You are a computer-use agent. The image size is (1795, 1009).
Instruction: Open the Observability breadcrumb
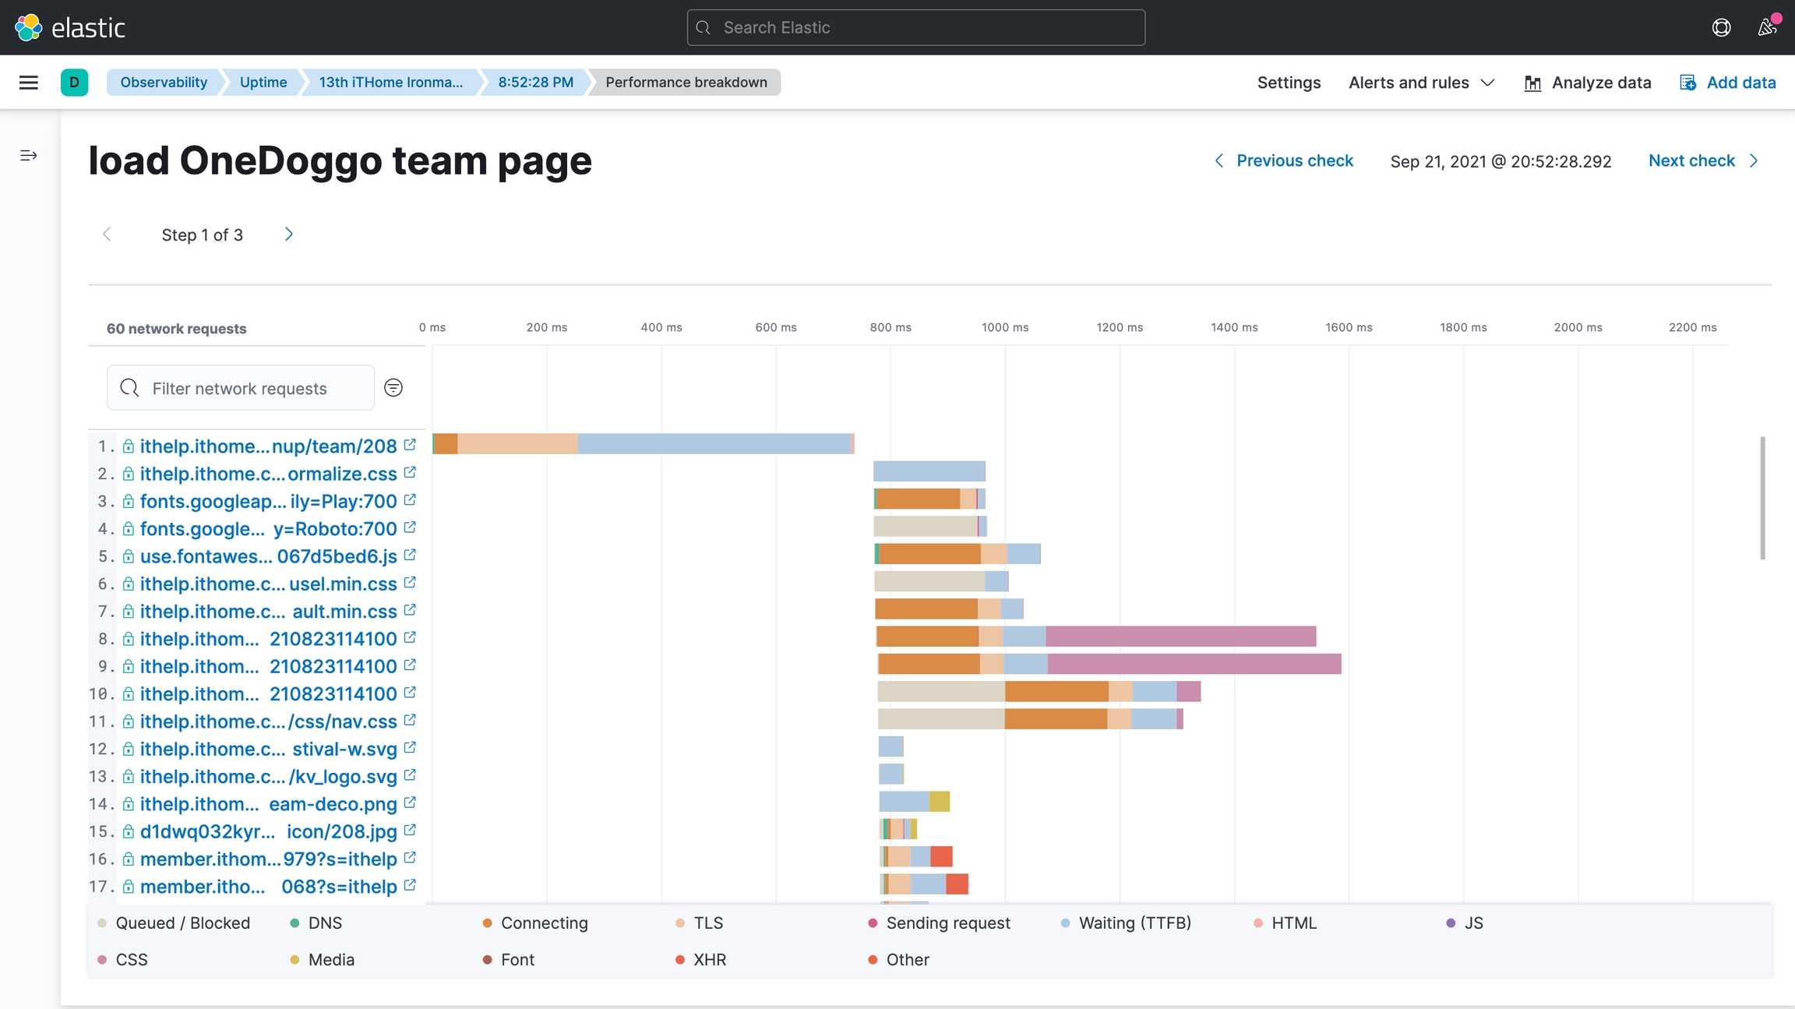164,83
